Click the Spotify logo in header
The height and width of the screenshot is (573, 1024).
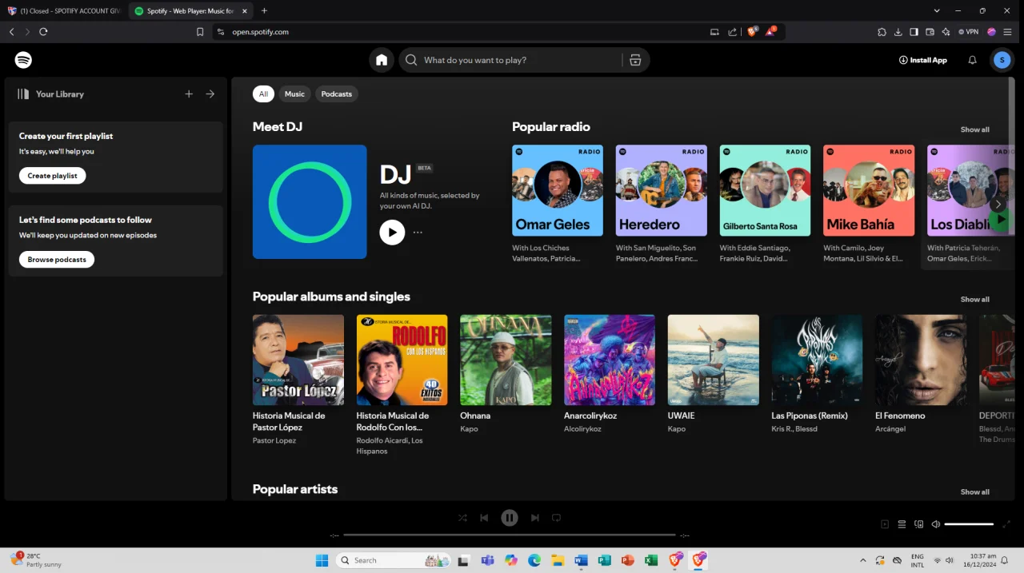pyautogui.click(x=23, y=60)
